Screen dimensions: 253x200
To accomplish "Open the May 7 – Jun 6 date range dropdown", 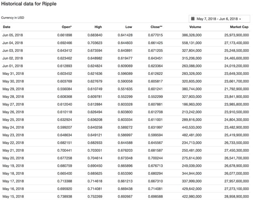I will (x=219, y=19).
